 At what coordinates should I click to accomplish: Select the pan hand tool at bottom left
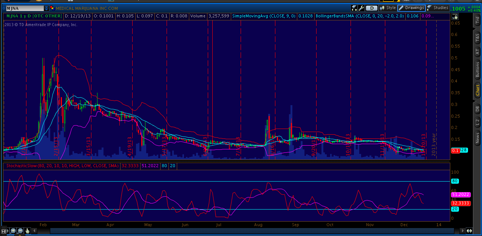tap(28, 231)
